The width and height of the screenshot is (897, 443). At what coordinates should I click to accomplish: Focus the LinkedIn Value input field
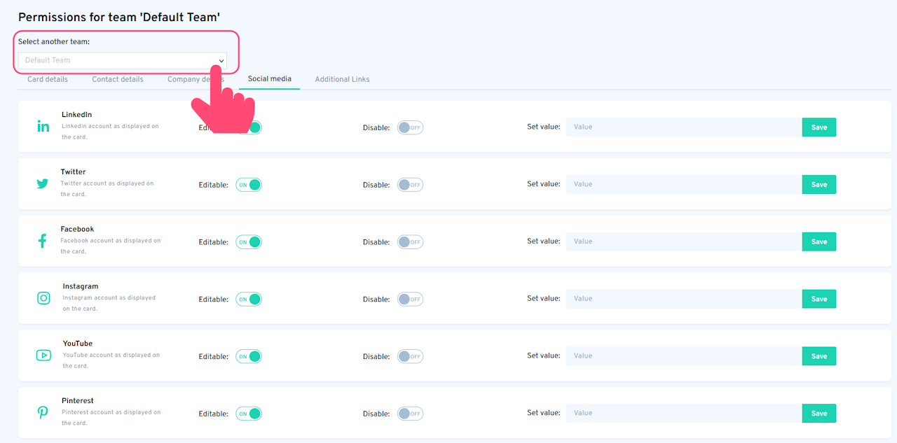coord(684,127)
